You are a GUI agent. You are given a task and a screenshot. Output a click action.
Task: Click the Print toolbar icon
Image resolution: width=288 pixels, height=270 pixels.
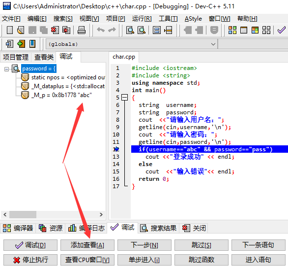click(82, 30)
